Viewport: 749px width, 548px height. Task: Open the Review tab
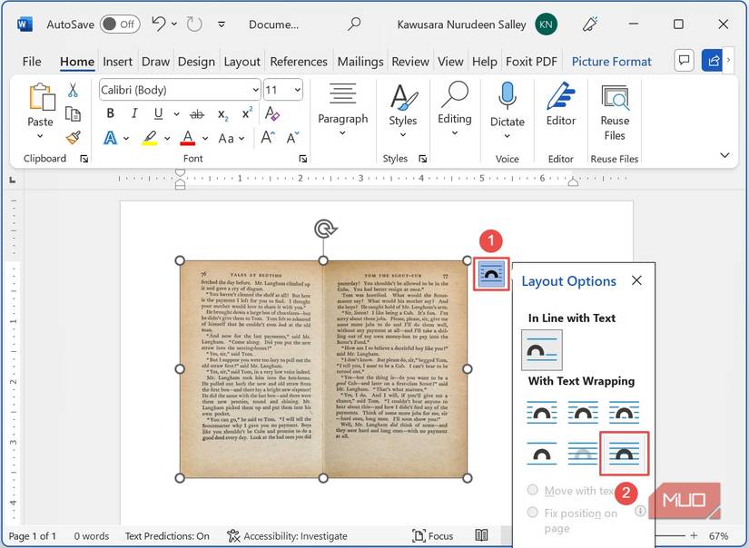[x=410, y=61]
